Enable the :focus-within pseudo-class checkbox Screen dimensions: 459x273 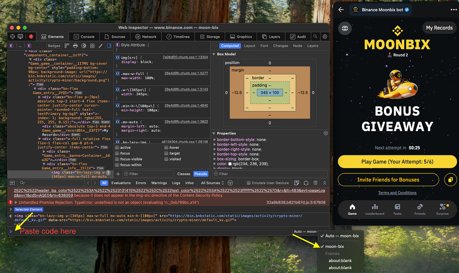117,165
